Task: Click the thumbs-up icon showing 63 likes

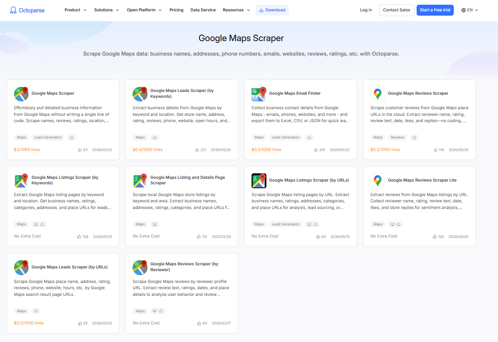Action: coord(80,150)
